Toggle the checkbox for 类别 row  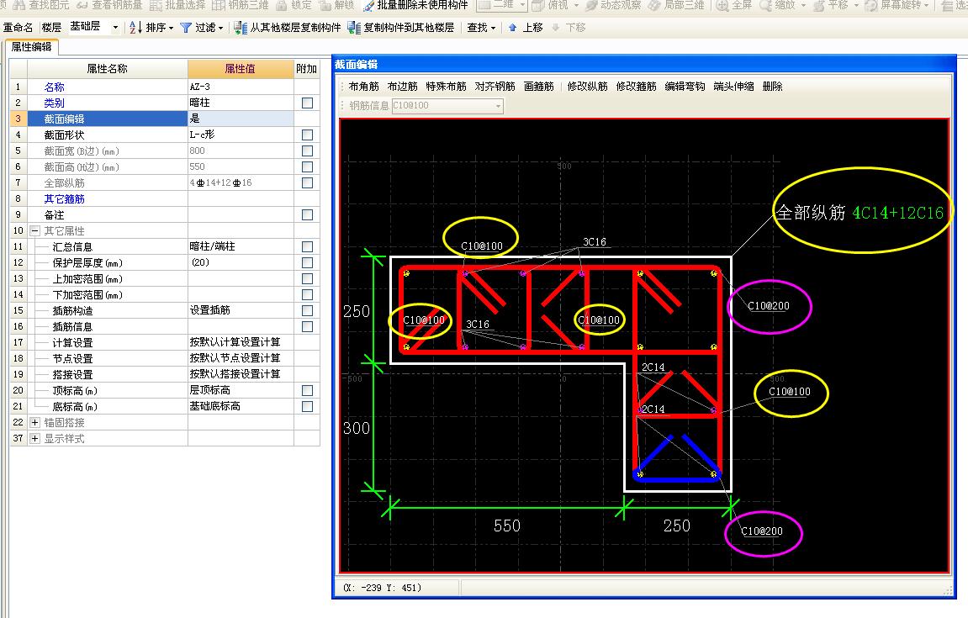(307, 103)
